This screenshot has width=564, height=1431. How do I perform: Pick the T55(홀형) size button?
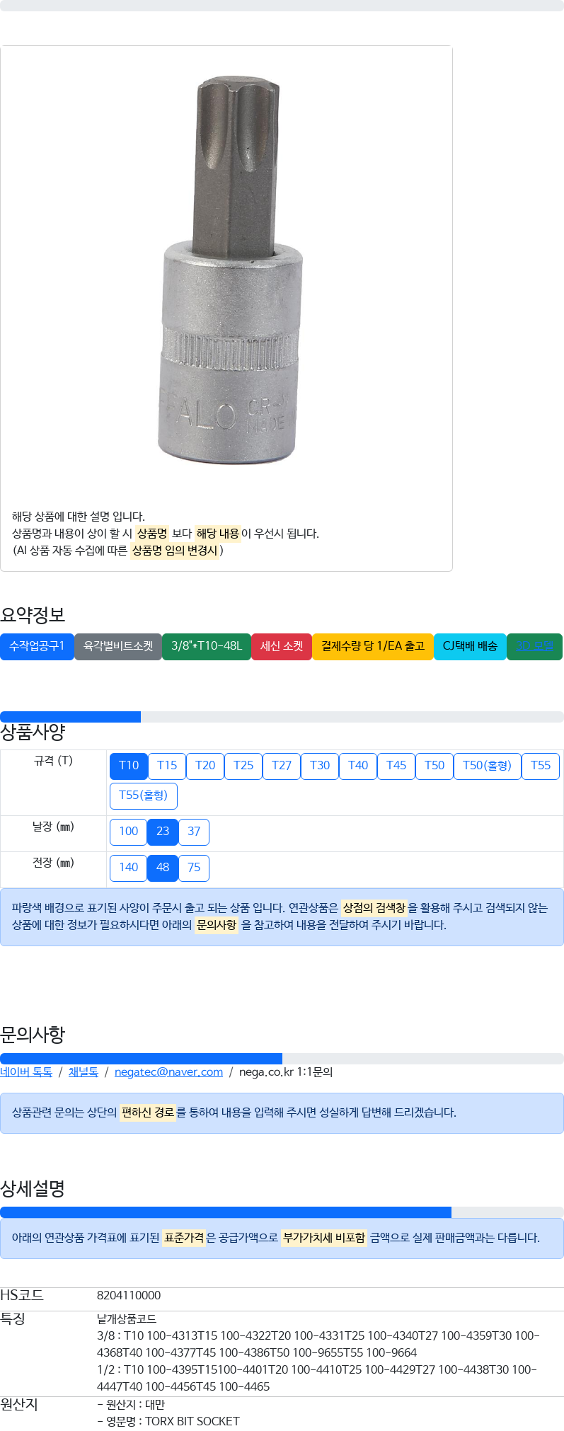click(x=143, y=795)
